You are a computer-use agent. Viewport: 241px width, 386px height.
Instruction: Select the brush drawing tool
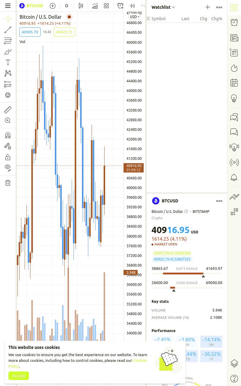[x=8, y=52]
